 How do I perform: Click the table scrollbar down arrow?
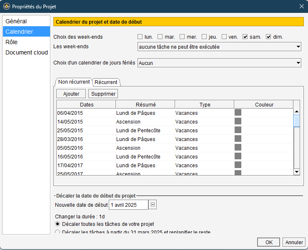click(297, 172)
